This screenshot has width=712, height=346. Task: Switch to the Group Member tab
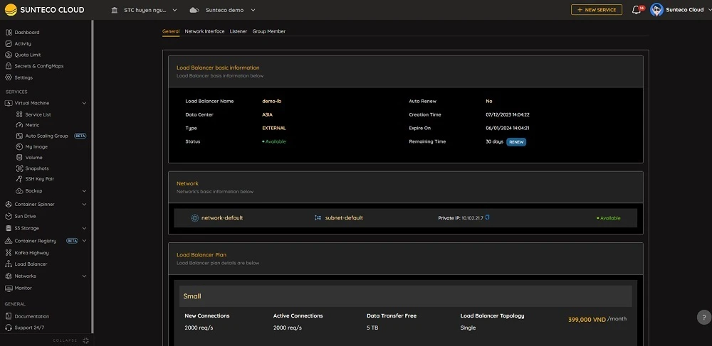pos(268,31)
